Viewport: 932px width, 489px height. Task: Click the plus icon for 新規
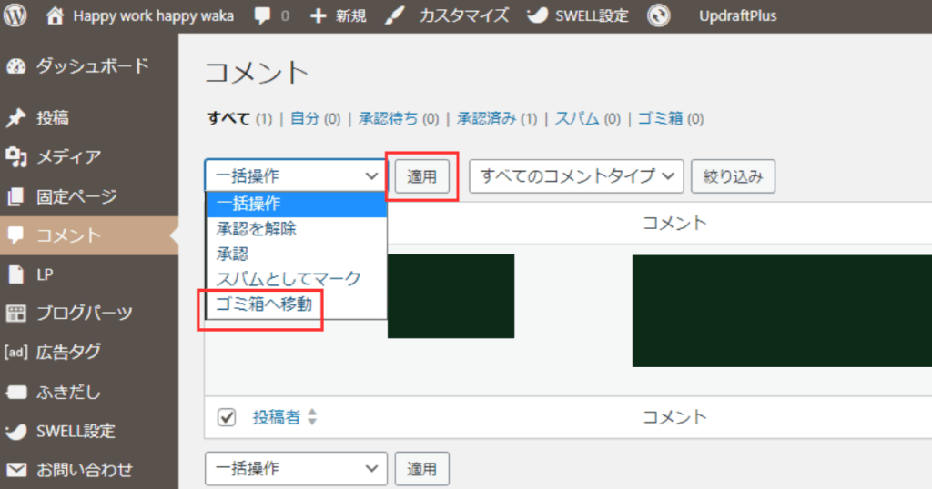(319, 16)
